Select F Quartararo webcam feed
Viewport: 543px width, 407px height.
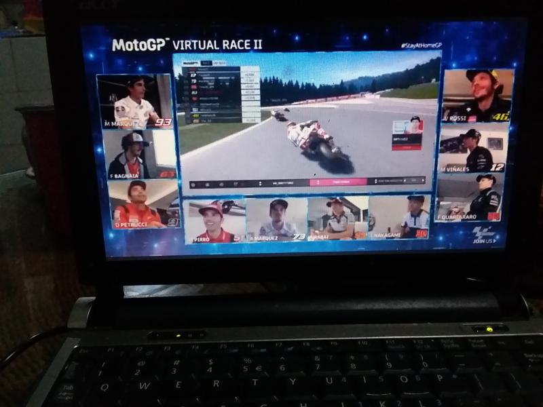468,197
